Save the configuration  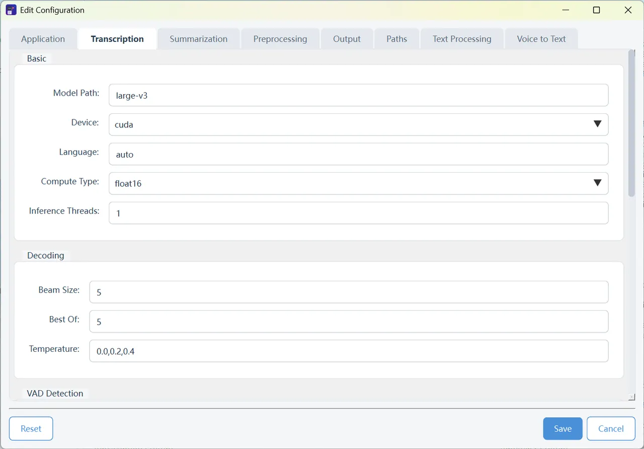click(562, 428)
